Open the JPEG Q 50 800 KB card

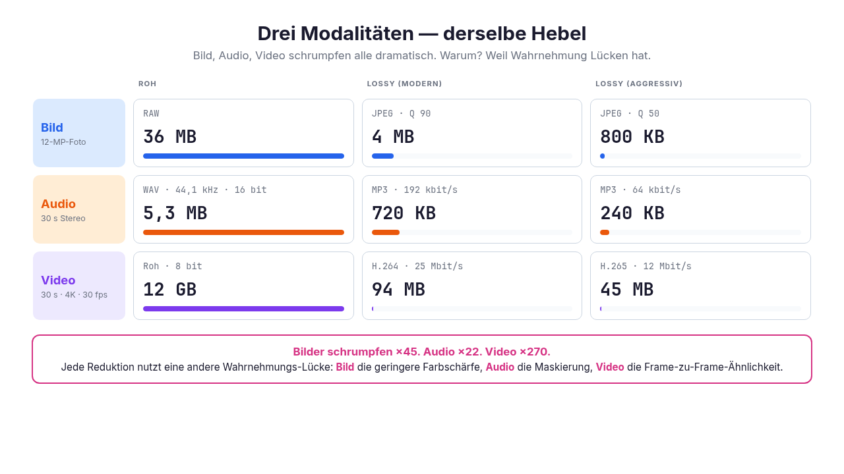(x=700, y=133)
